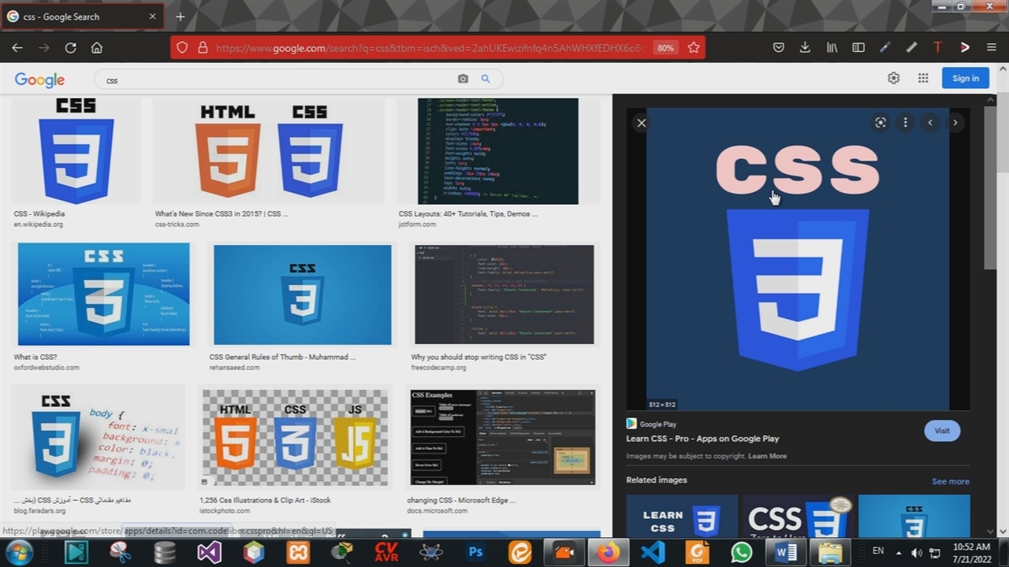1009x567 pixels.
Task: Open the three-dot menu on image preview
Action: click(905, 123)
